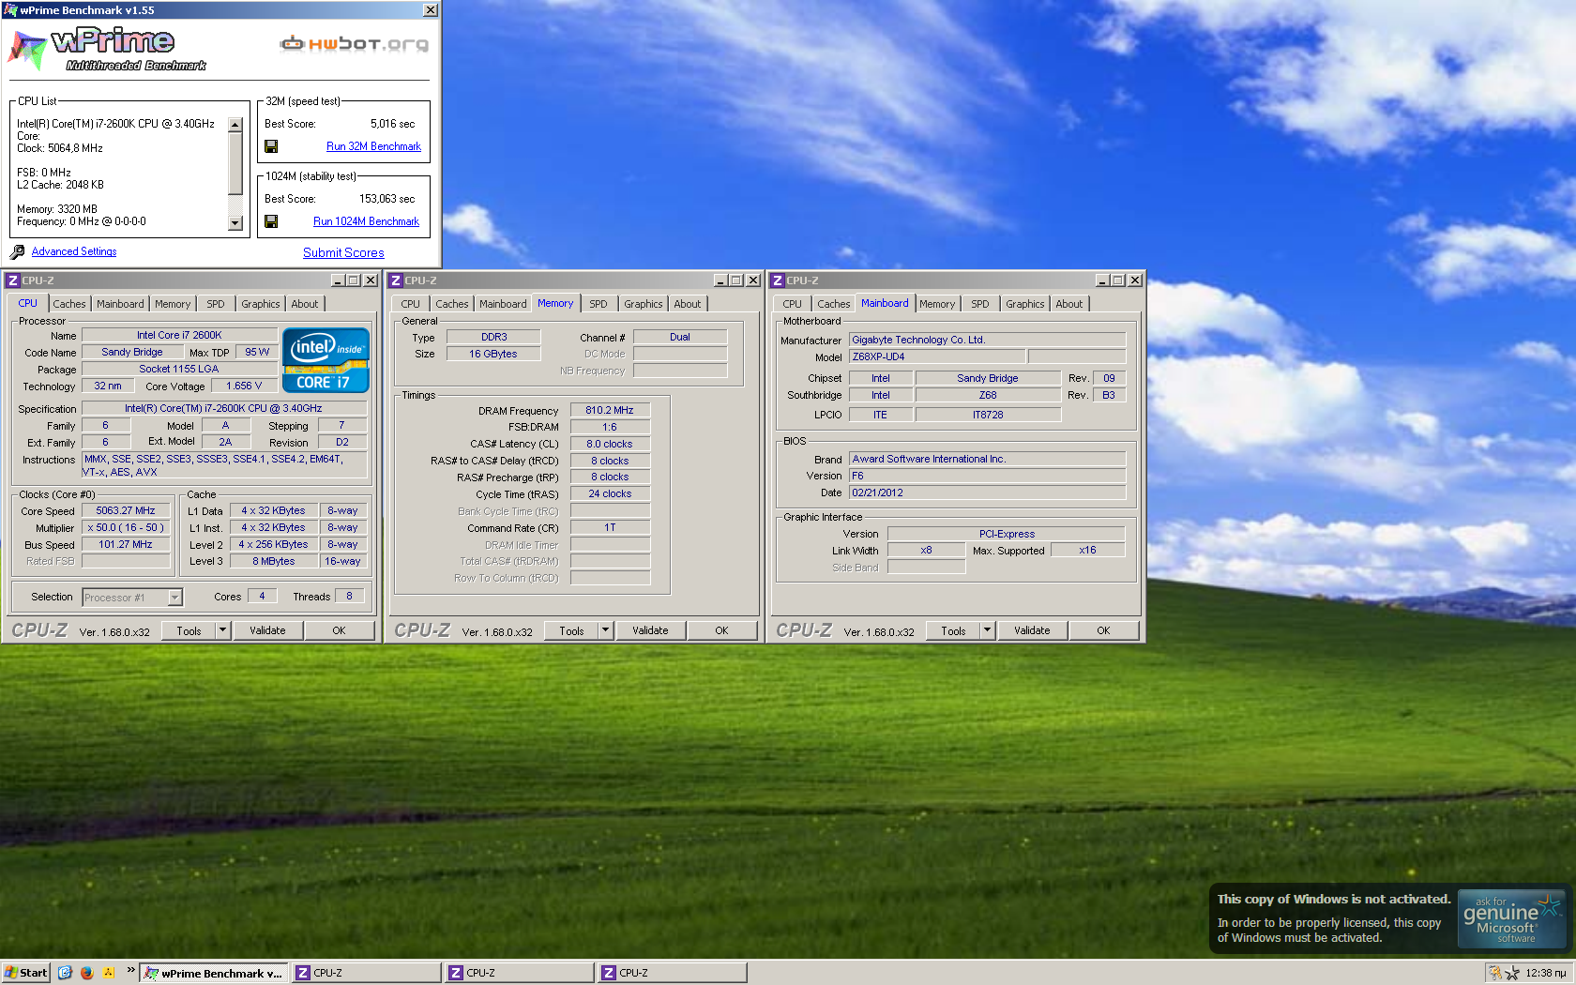Open the Start menu

tap(25, 973)
